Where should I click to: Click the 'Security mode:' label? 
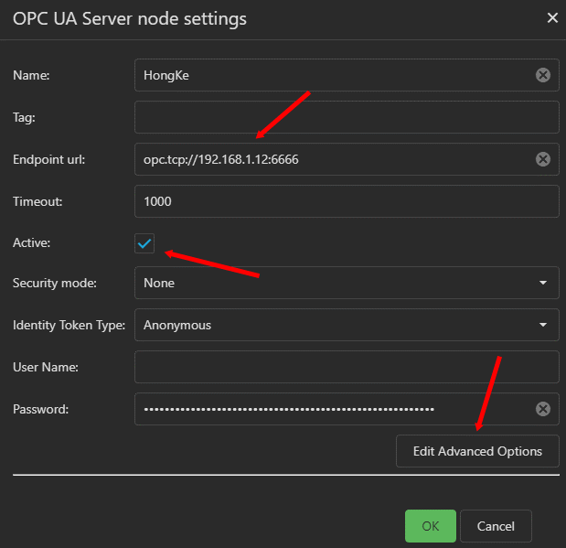(x=55, y=283)
